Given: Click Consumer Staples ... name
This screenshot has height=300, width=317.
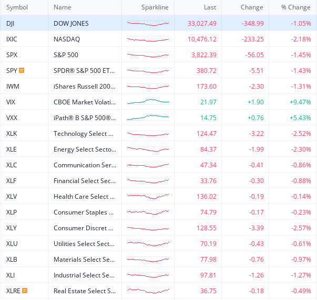Looking at the screenshot, I should (x=84, y=212).
